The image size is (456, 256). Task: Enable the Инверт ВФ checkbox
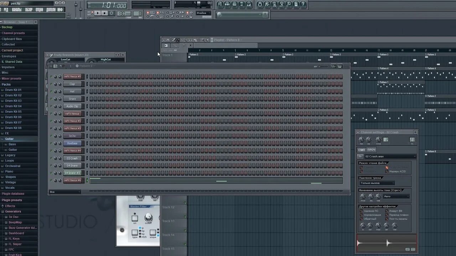coord(387,211)
